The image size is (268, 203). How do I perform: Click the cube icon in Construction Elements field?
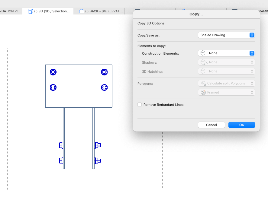[203, 53]
